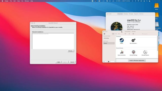
Task: Switch to Displays tab in About This Mac
Action: pos(126,14)
